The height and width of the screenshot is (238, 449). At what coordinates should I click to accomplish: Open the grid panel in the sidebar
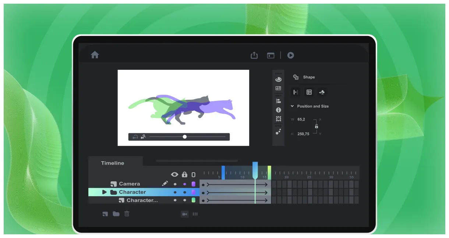point(279,88)
